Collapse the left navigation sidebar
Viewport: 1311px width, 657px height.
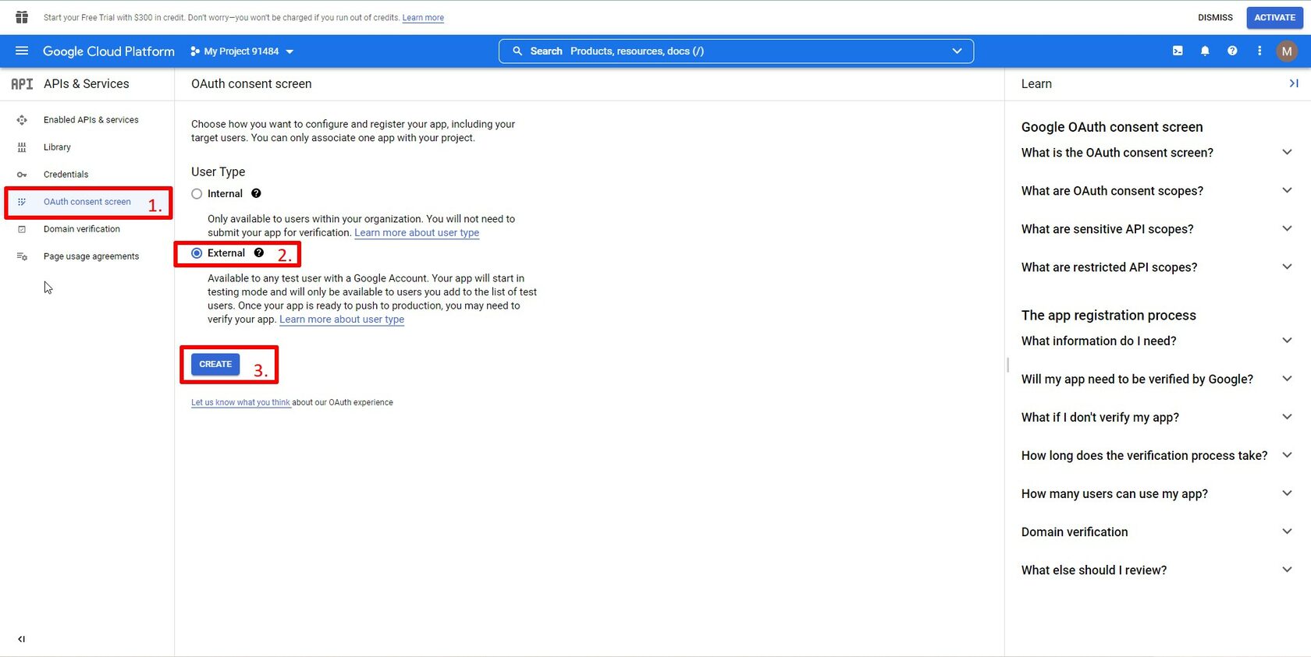click(x=22, y=639)
